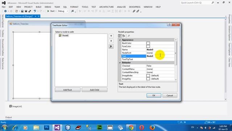Click the Add Child button
Viewport: 232px width, 131px height.
coord(94,90)
